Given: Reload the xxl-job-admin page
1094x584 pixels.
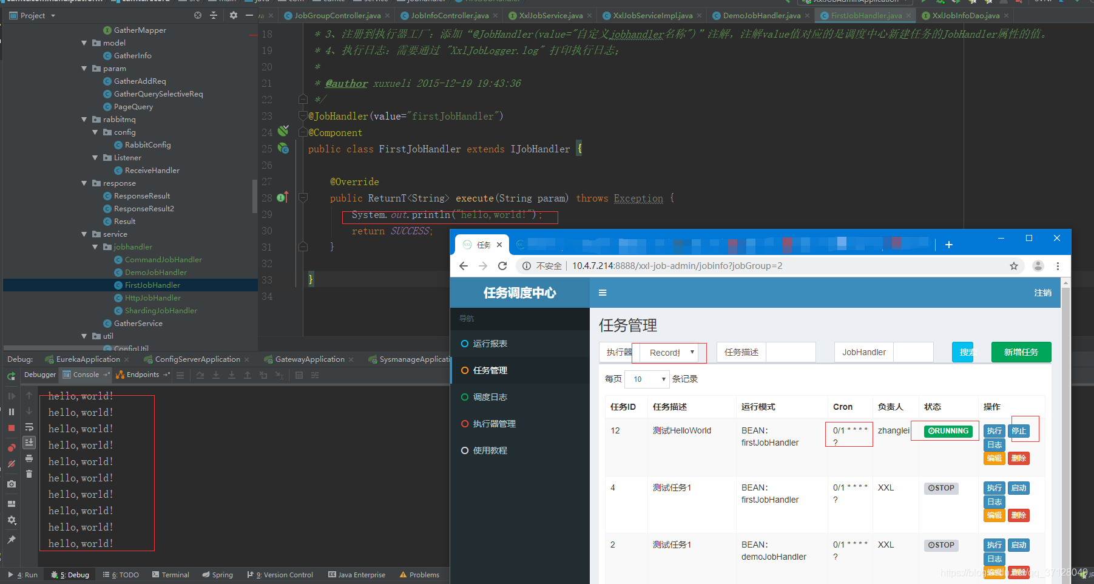Looking at the screenshot, I should [502, 266].
